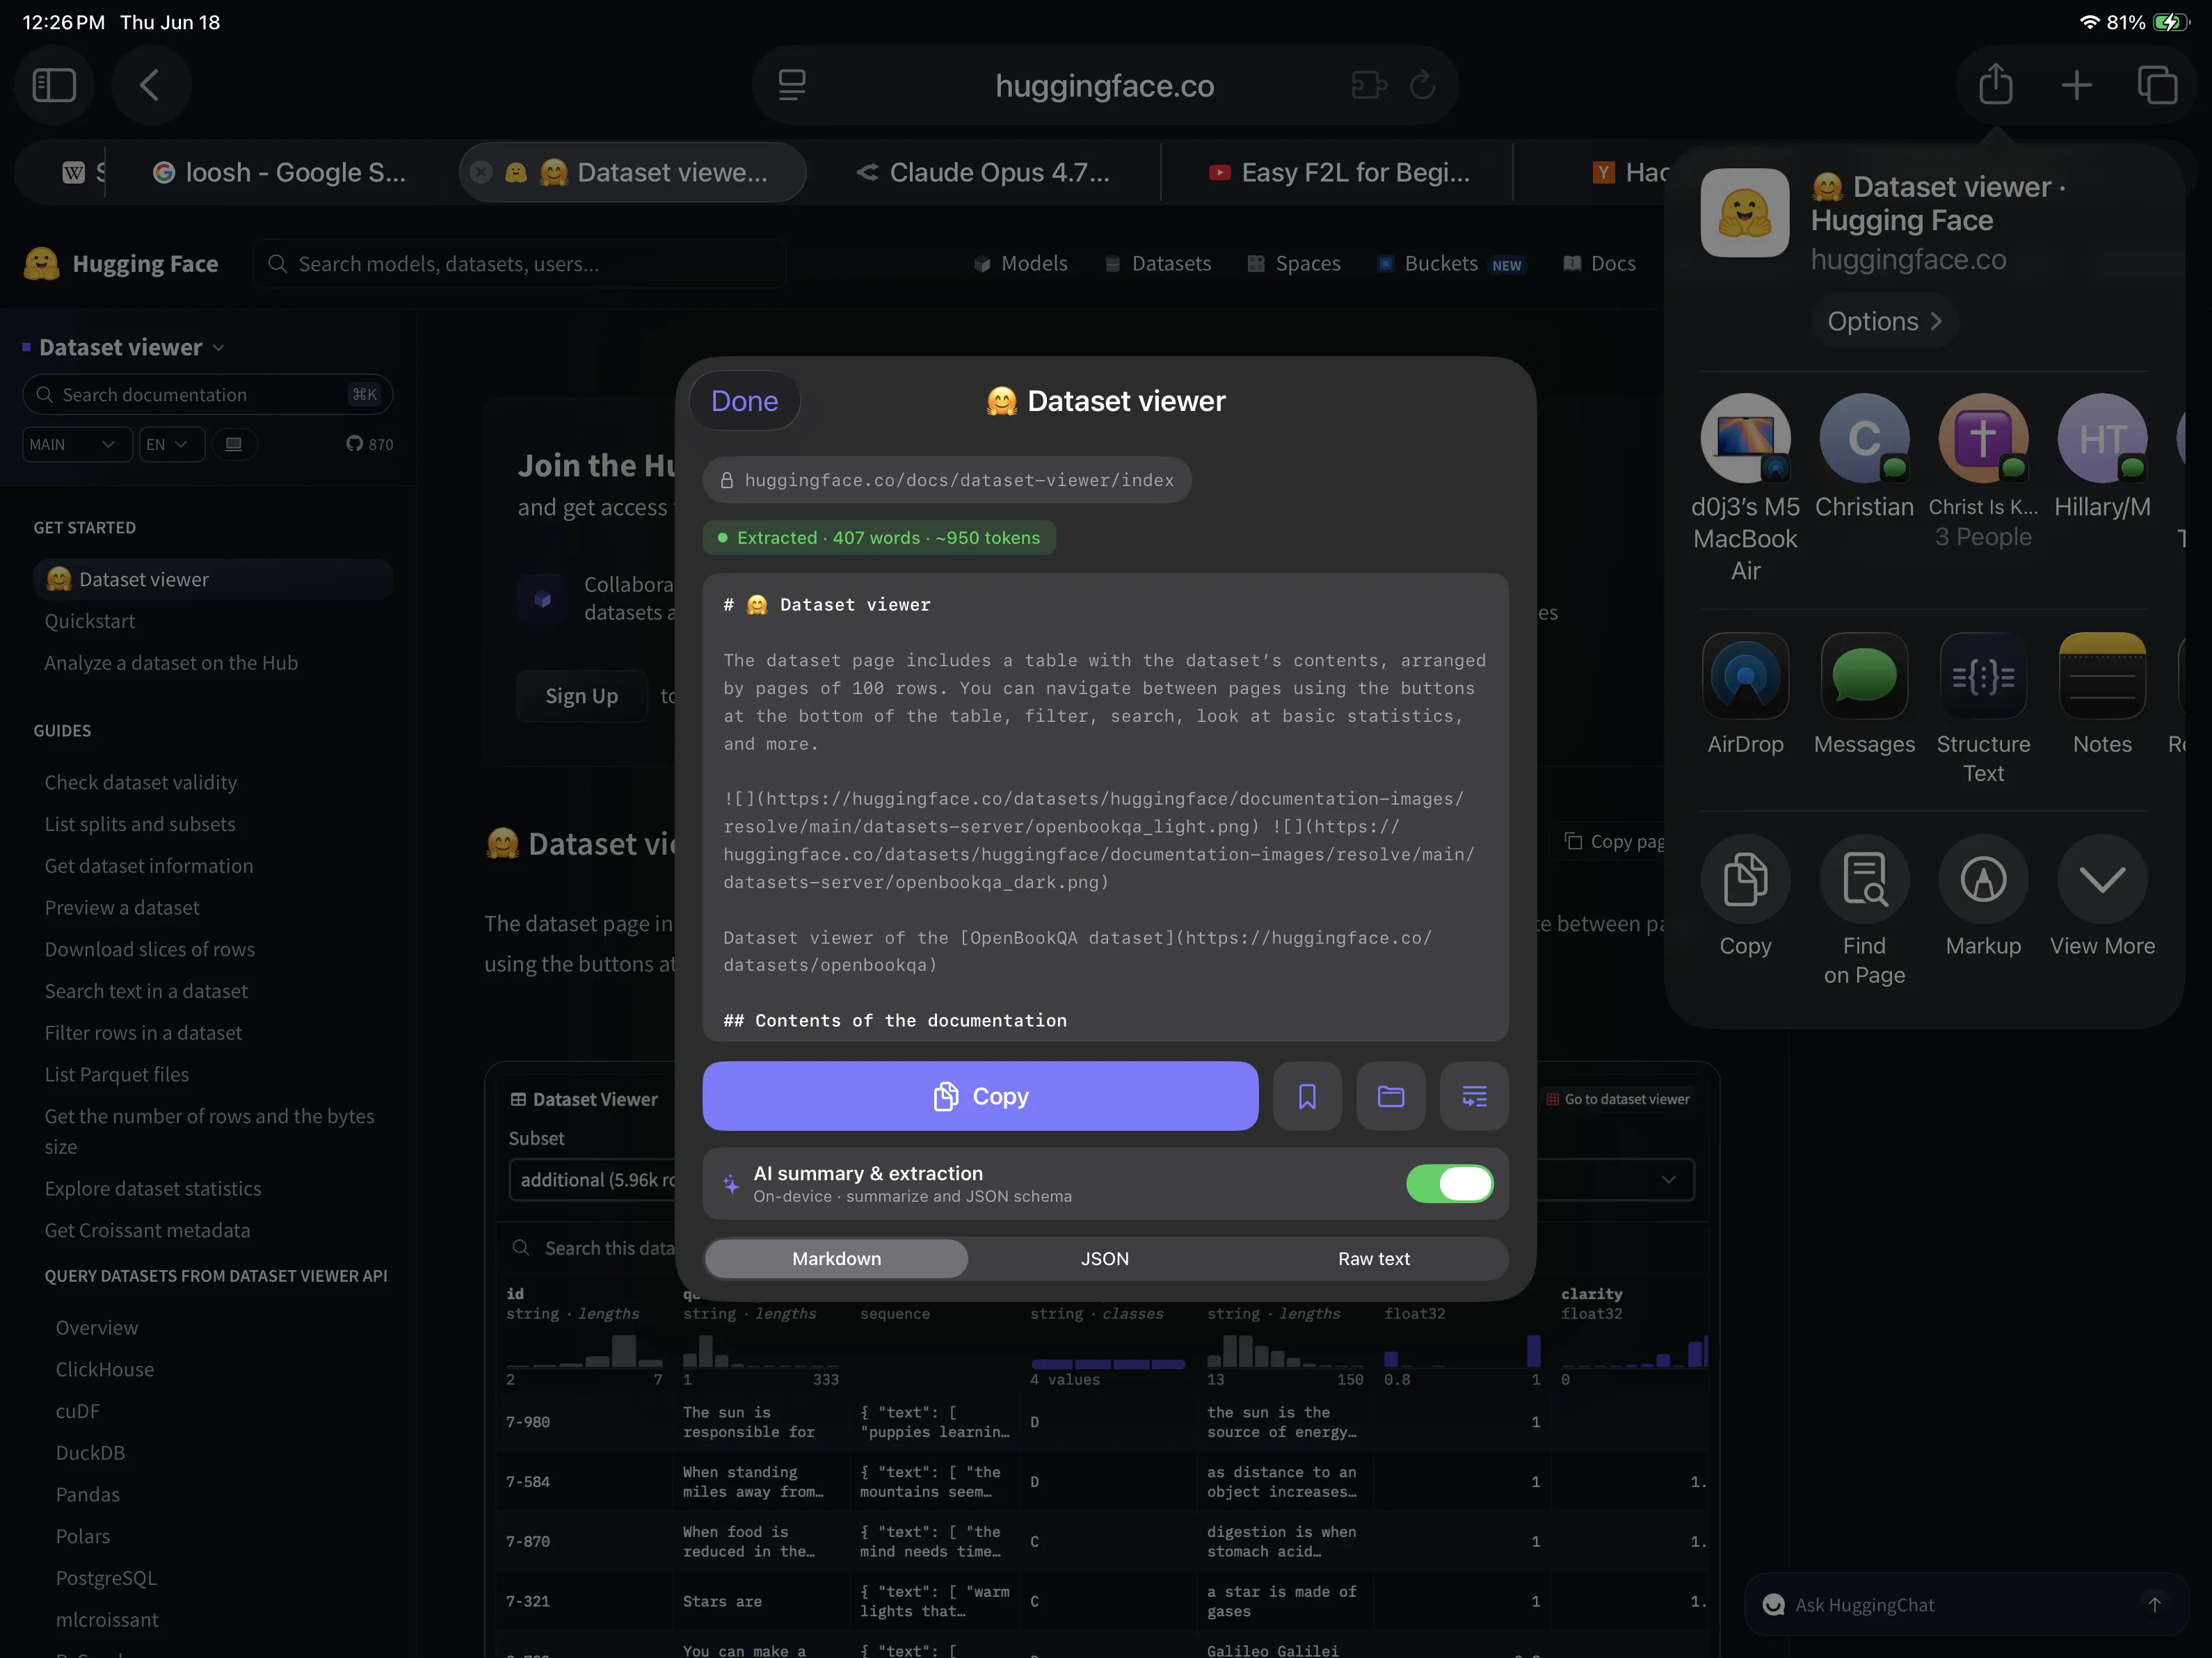The image size is (2212, 1658).
Task: Open the Datasets nav item
Action: pyautogui.click(x=1158, y=263)
